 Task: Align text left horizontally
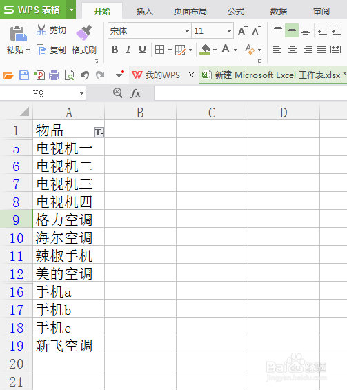(277, 50)
